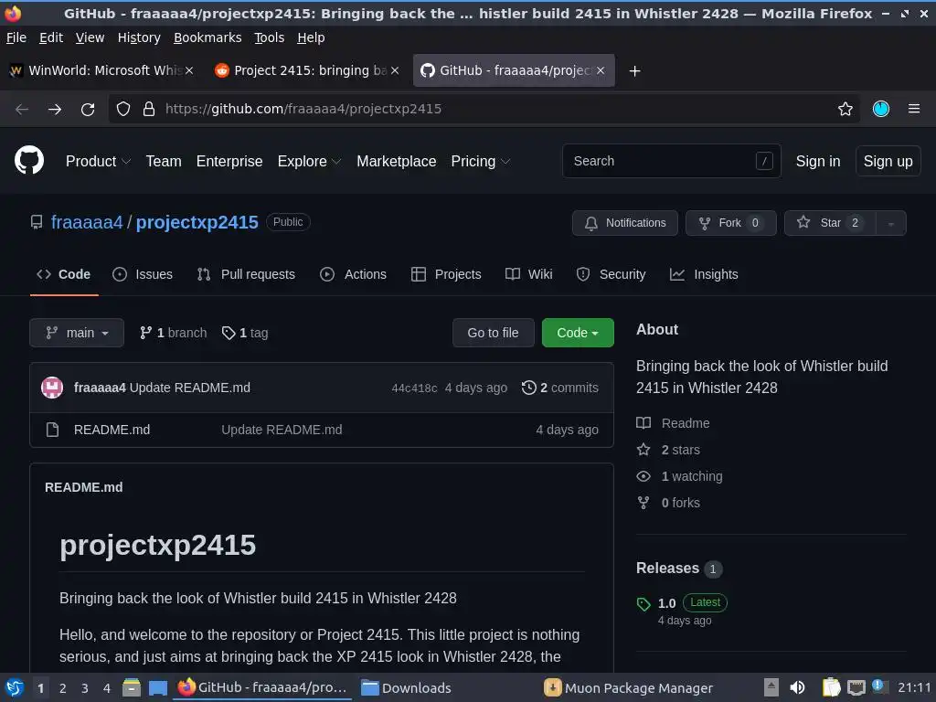Screen dimensions: 936x702
Task: Click the Sign in link
Action: click(x=818, y=161)
